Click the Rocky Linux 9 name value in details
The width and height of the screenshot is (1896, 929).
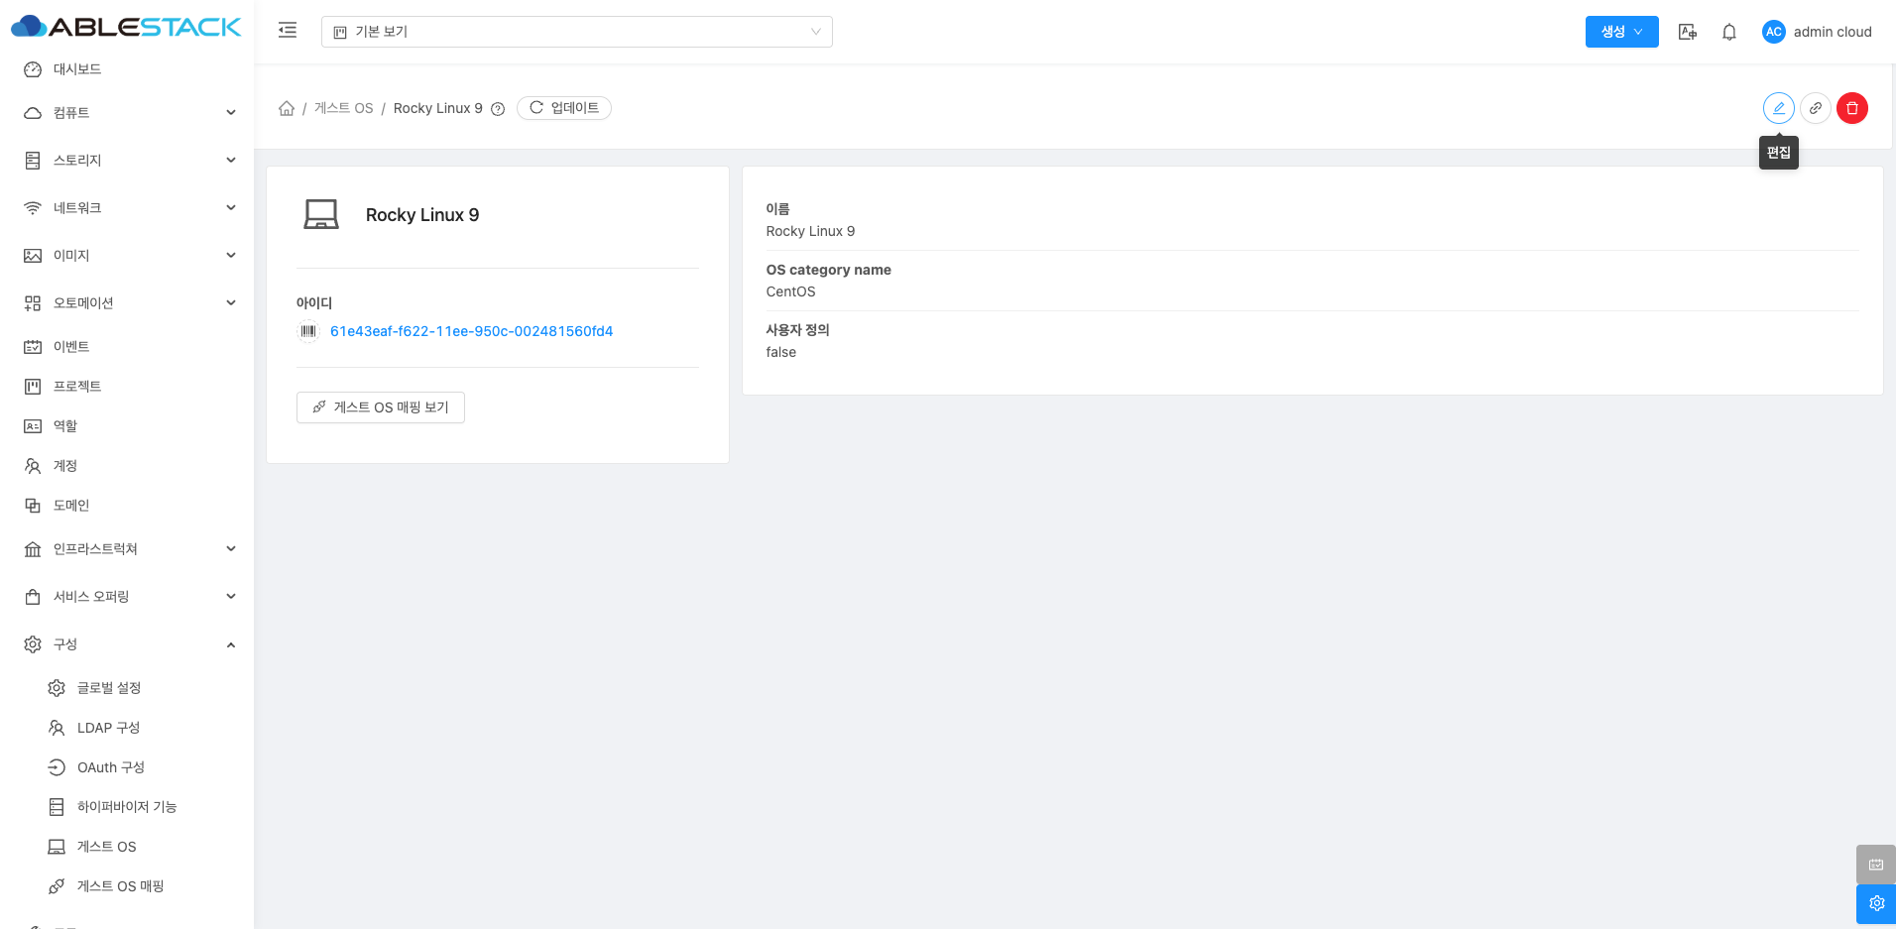(810, 231)
